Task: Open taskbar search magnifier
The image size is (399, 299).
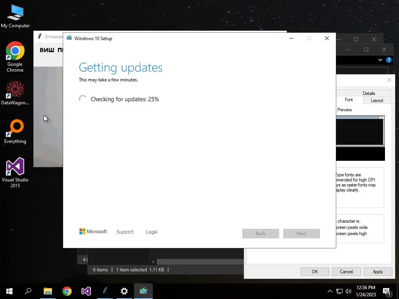Action: click(x=28, y=291)
